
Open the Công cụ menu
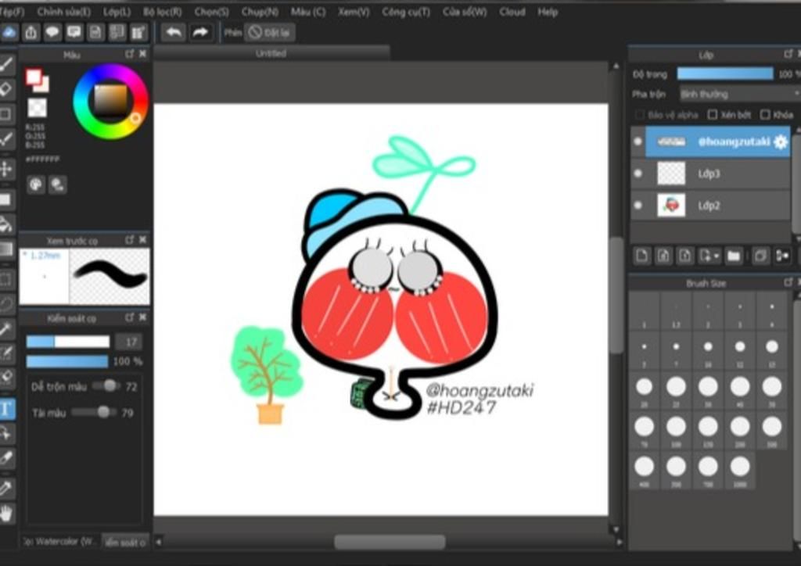click(x=406, y=11)
